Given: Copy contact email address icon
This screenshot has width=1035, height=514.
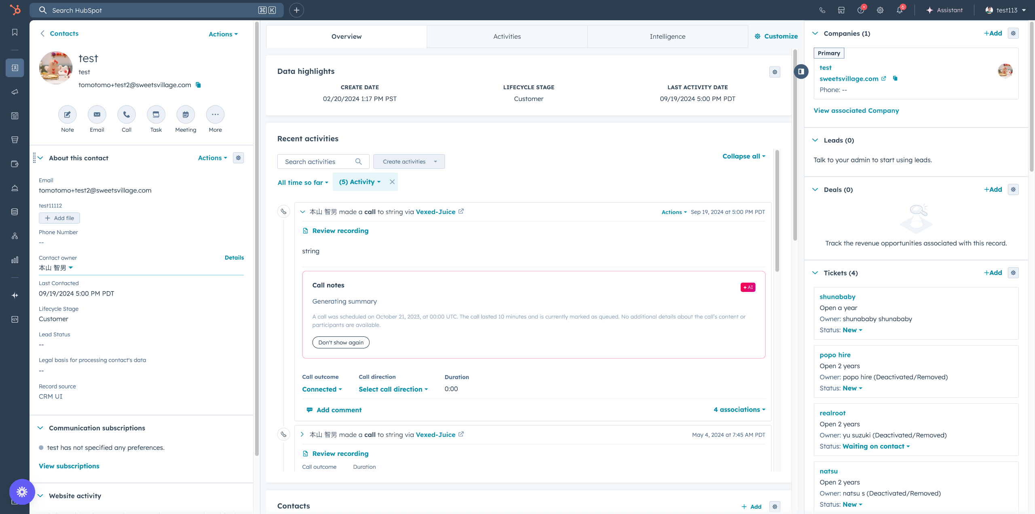Looking at the screenshot, I should [198, 85].
